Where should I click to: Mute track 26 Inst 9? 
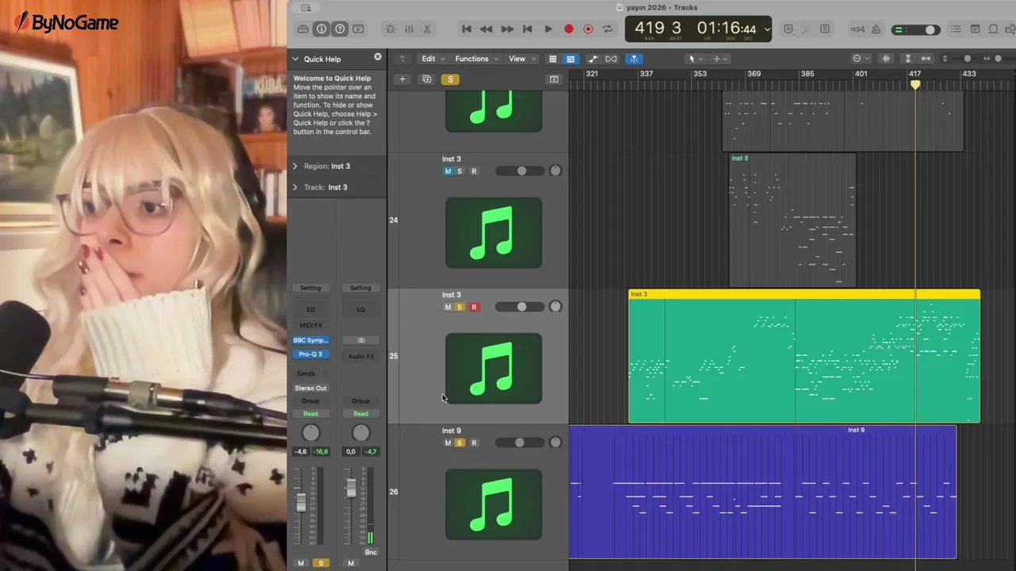448,443
